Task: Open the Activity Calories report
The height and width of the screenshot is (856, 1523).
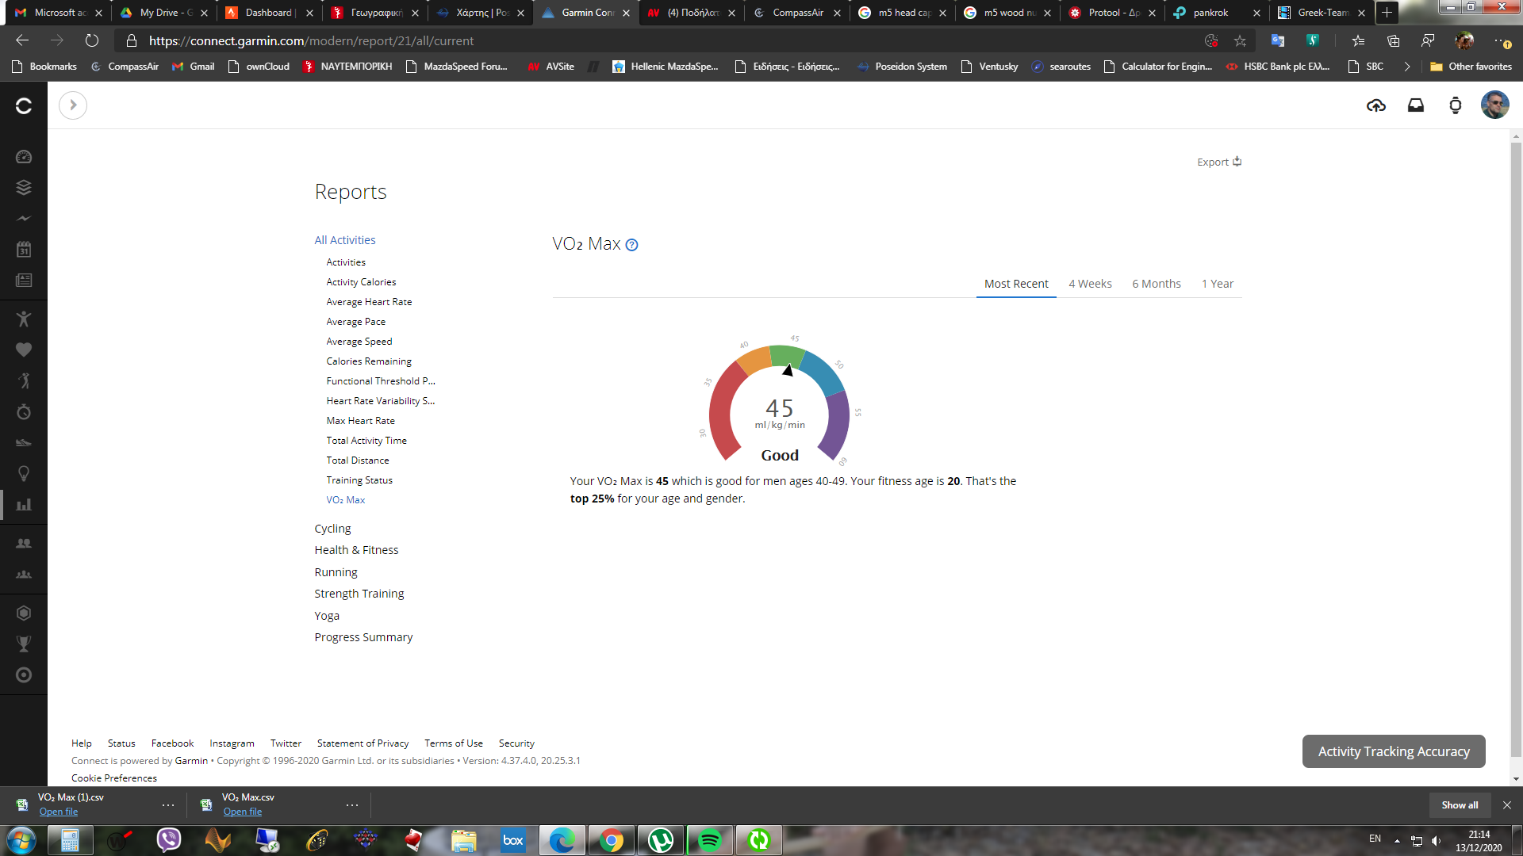Action: point(361,282)
